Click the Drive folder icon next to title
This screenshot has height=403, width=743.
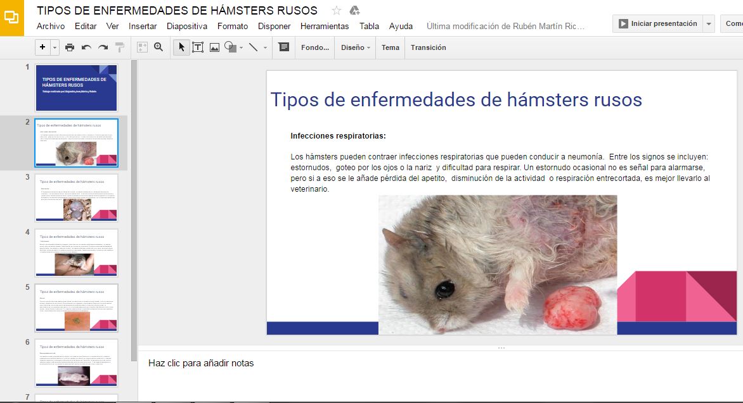click(354, 10)
